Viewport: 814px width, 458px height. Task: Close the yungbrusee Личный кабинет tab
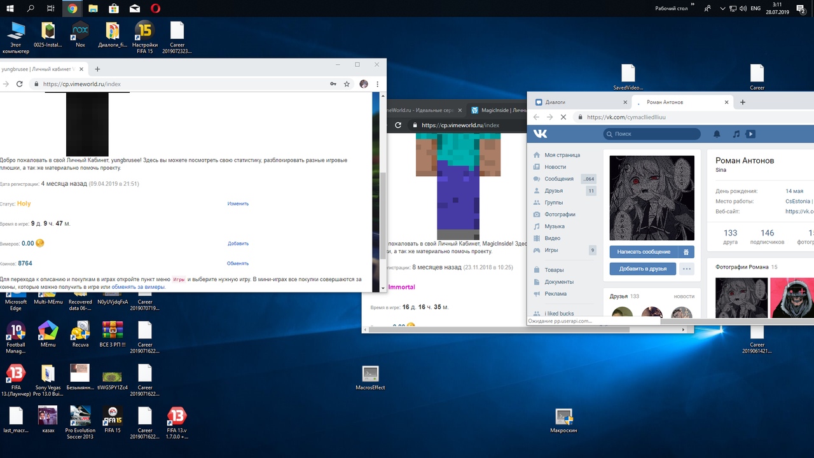click(80, 69)
